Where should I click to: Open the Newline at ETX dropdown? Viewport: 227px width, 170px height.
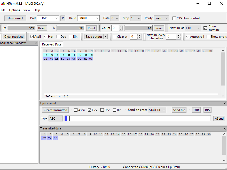(193, 28)
